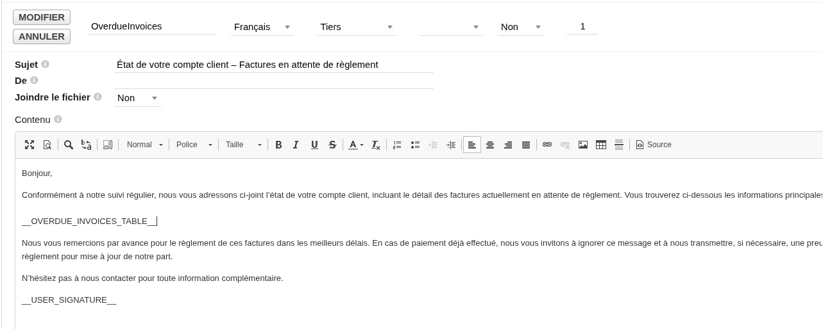Open the Taille font size dropdown
Image resolution: width=823 pixels, height=329 pixels.
click(x=244, y=145)
